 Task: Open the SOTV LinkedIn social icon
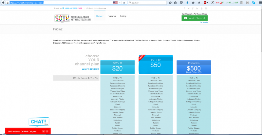(x=197, y=8)
